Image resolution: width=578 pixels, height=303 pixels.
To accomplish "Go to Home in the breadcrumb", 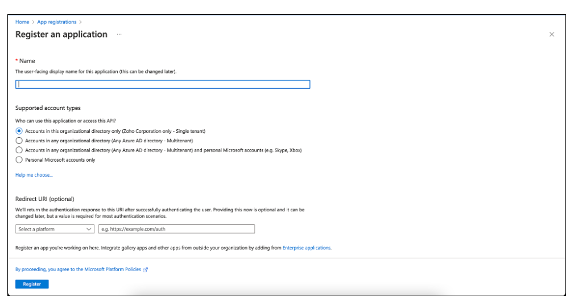I will click(x=22, y=22).
